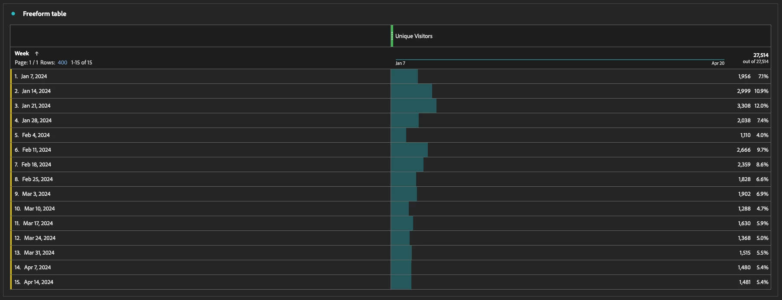
Task: Click the 1,481 visitors value
Action: click(745, 282)
